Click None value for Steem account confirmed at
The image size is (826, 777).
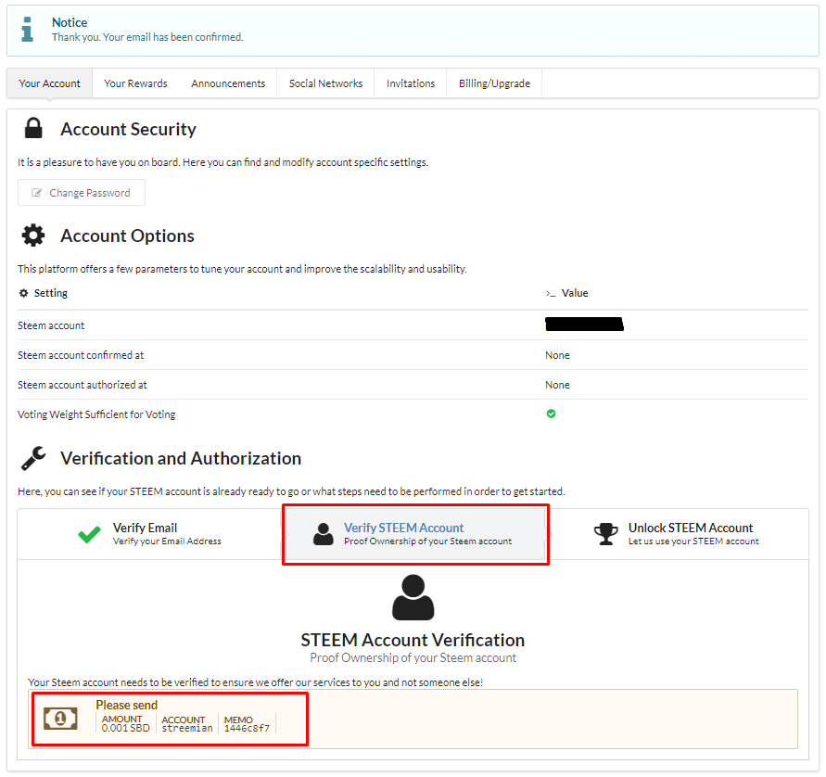pos(557,355)
